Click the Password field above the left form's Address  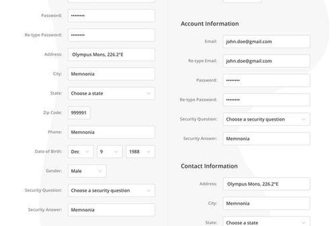coord(111,15)
